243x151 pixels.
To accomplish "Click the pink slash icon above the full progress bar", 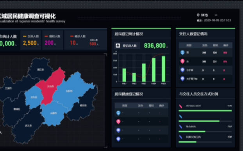I will [x=180, y=106].
